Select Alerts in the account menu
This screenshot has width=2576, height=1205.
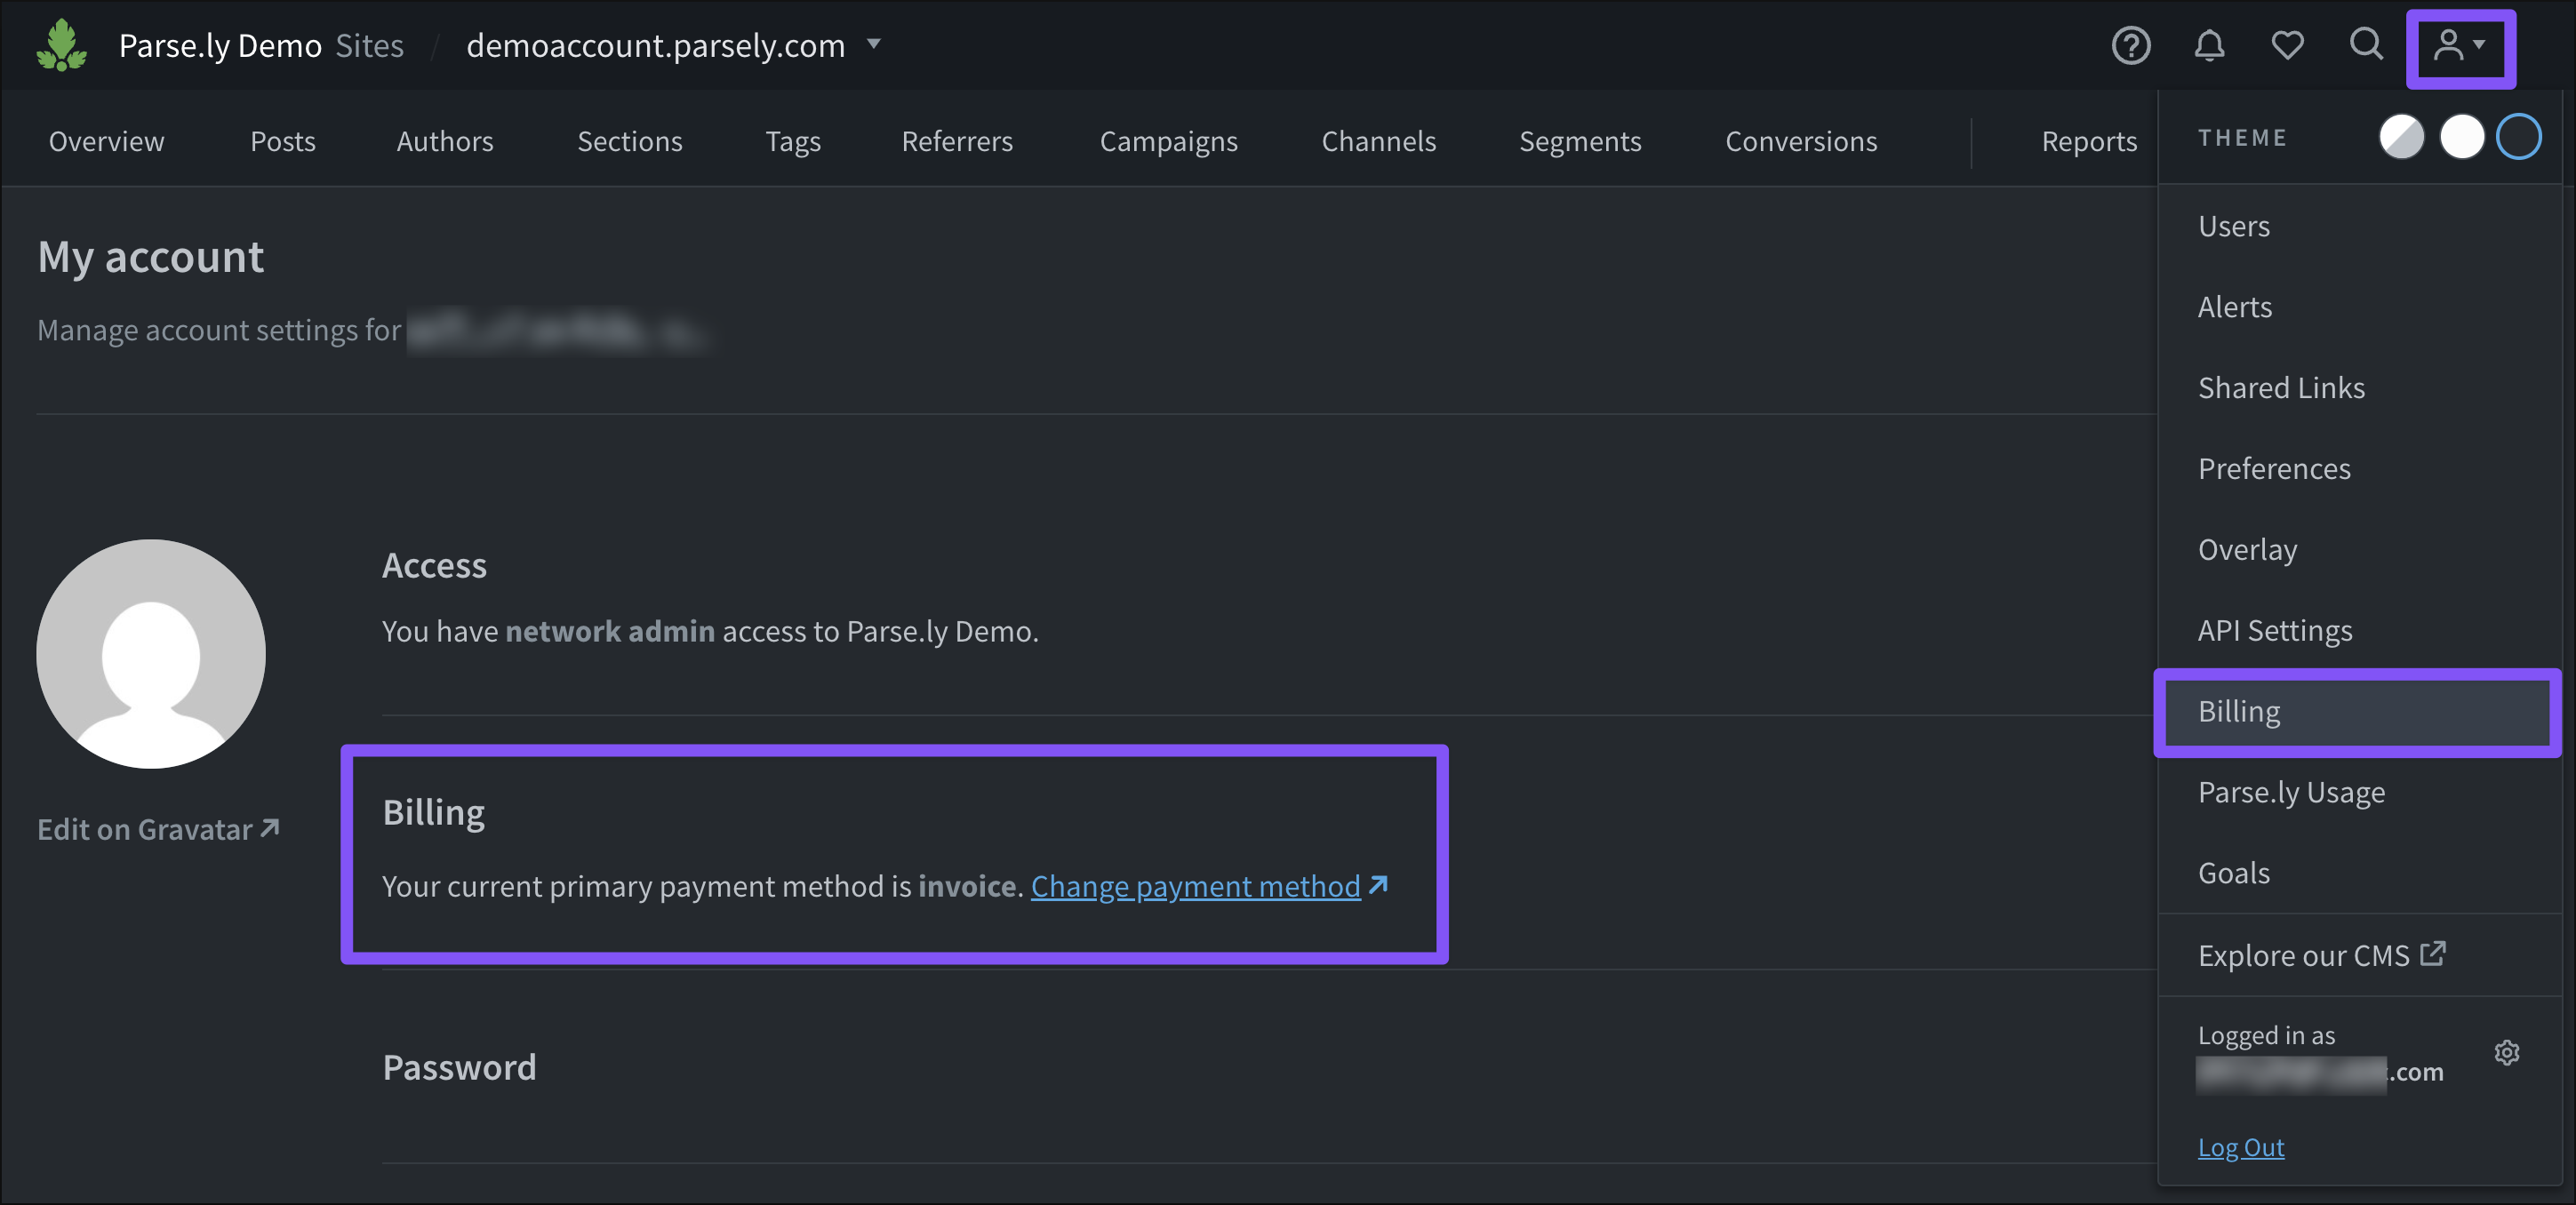click(2359, 307)
